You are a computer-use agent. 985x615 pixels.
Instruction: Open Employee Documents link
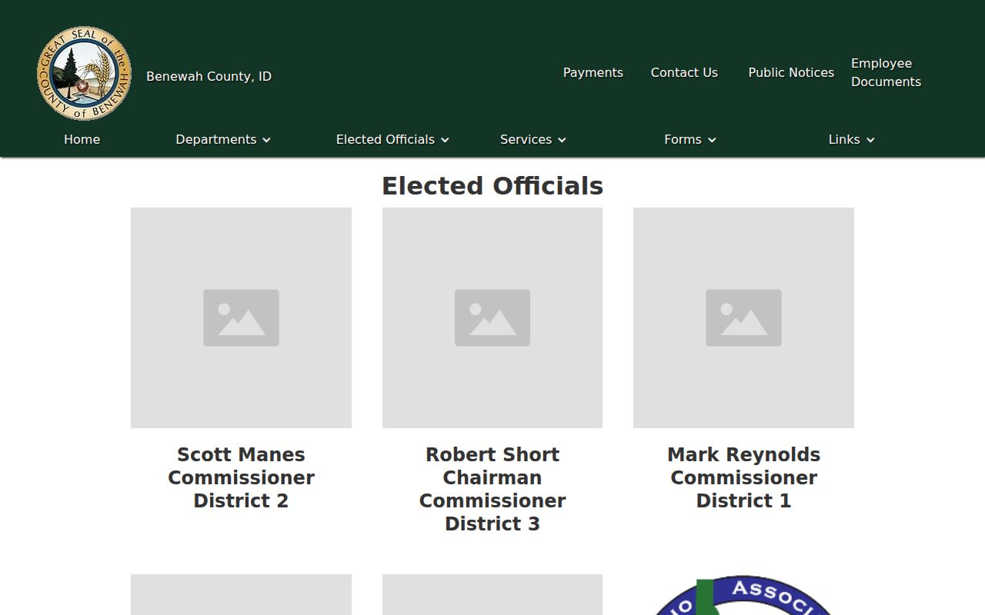[x=886, y=72]
